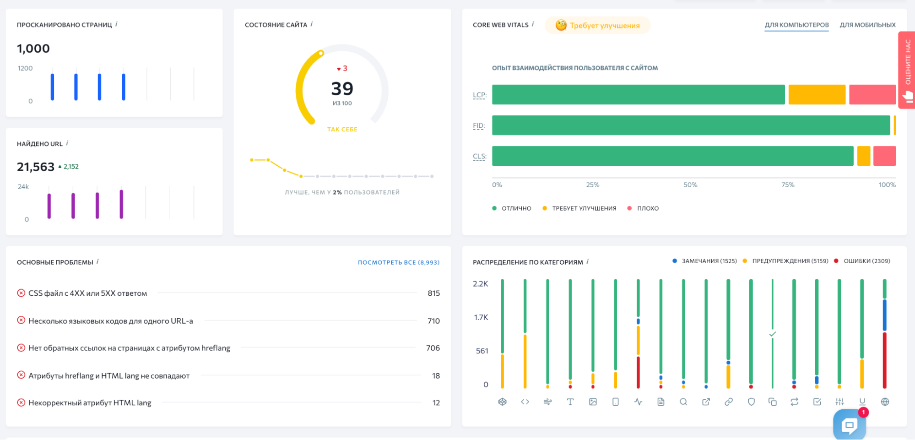
Task: Click the shield category icon
Action: 751,402
